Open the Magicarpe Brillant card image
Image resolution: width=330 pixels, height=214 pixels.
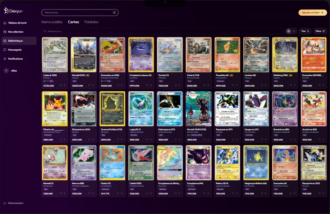[256, 163]
